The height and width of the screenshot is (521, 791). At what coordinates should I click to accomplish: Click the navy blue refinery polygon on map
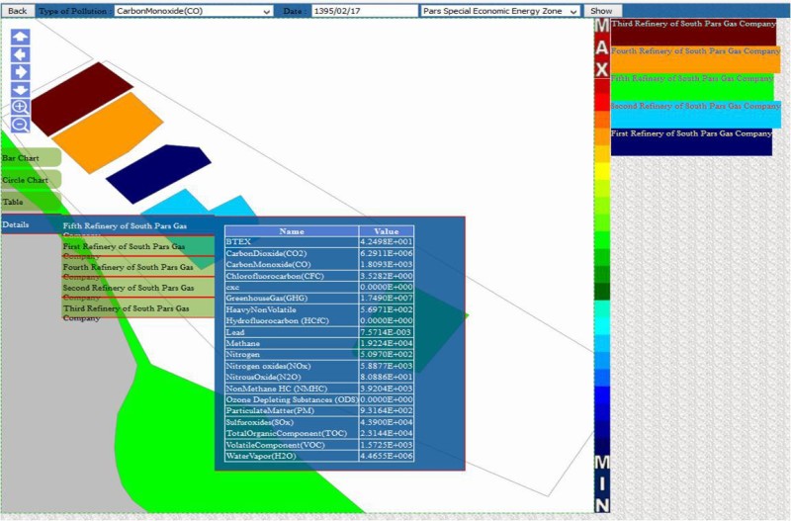[159, 173]
